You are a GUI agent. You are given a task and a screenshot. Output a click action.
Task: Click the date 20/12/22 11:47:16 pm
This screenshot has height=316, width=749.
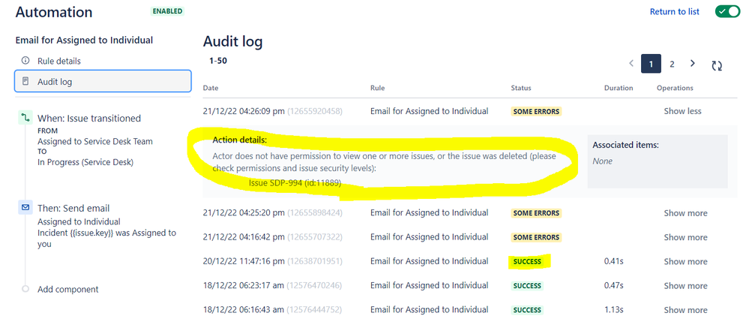(244, 261)
